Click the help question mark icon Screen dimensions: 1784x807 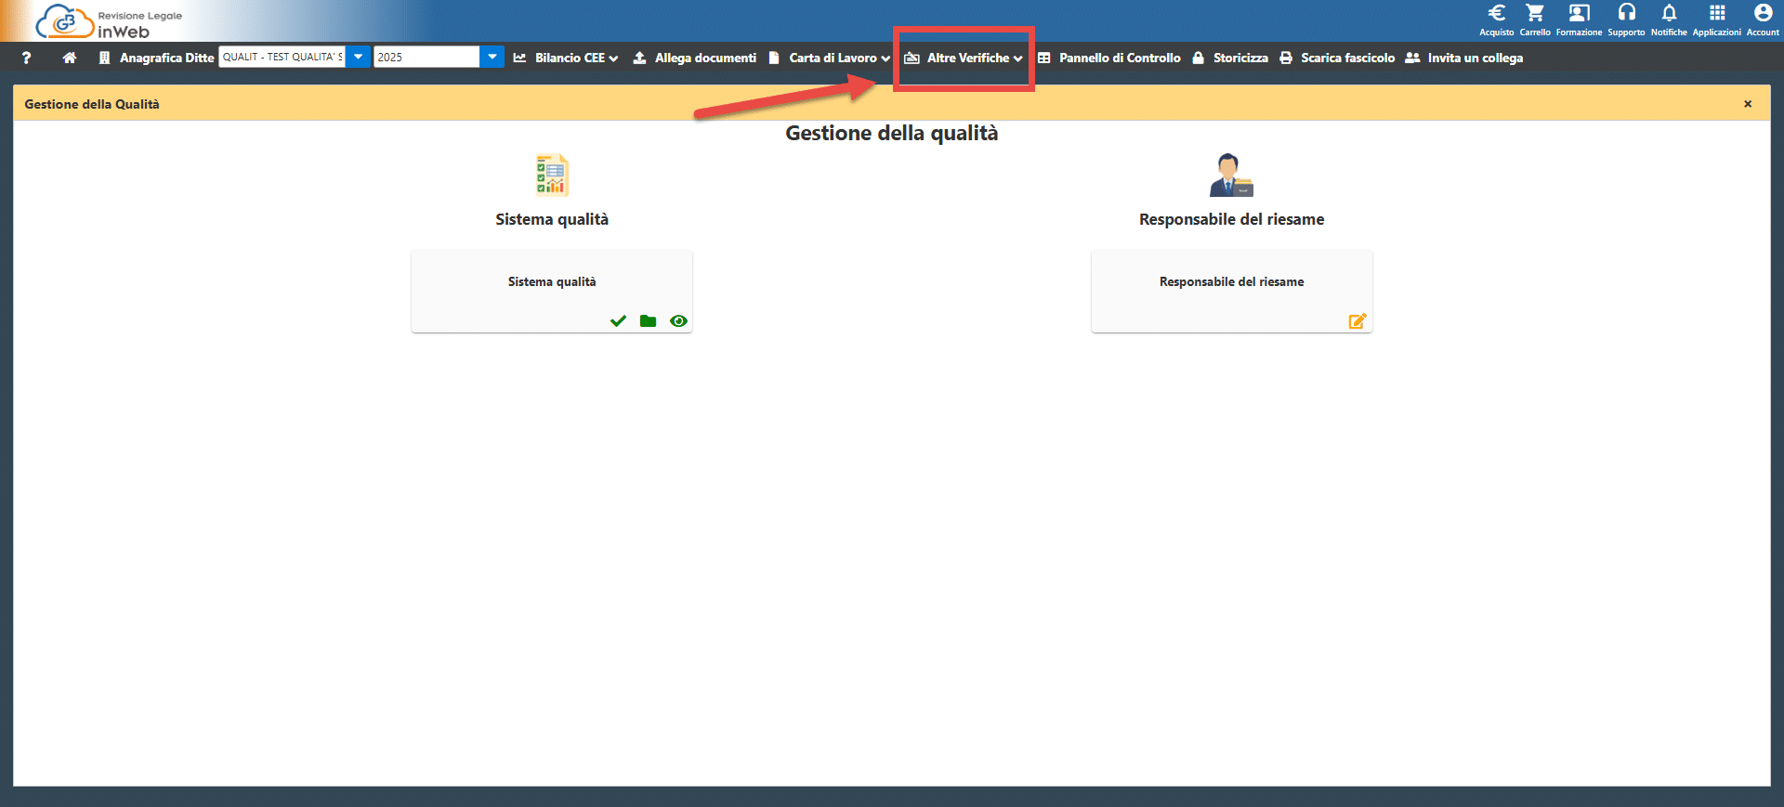point(26,58)
